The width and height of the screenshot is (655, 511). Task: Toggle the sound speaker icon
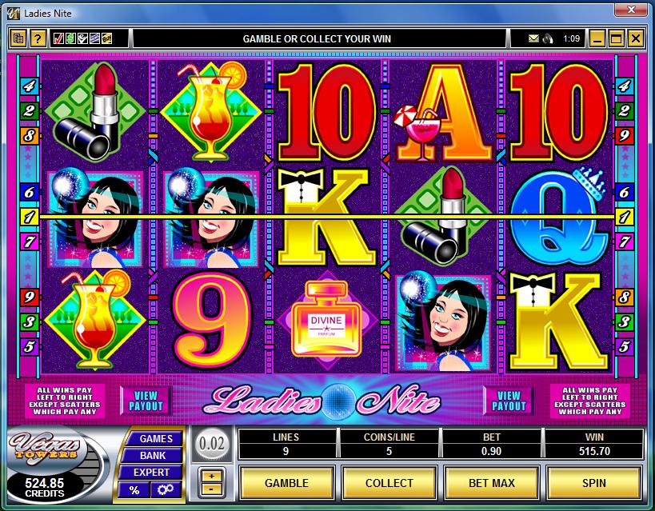tap(548, 39)
